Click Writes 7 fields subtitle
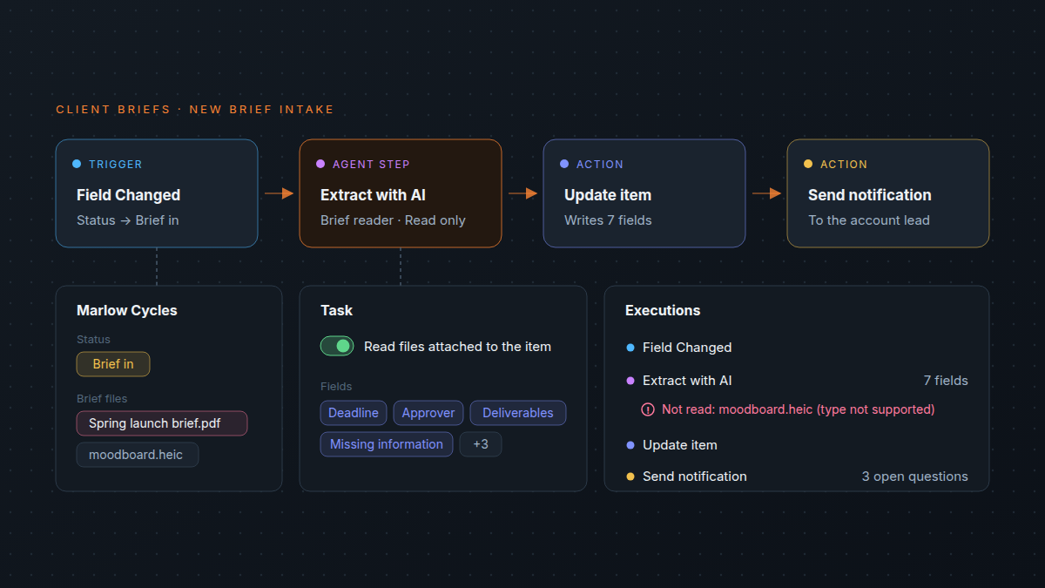1045x588 pixels. (x=608, y=220)
